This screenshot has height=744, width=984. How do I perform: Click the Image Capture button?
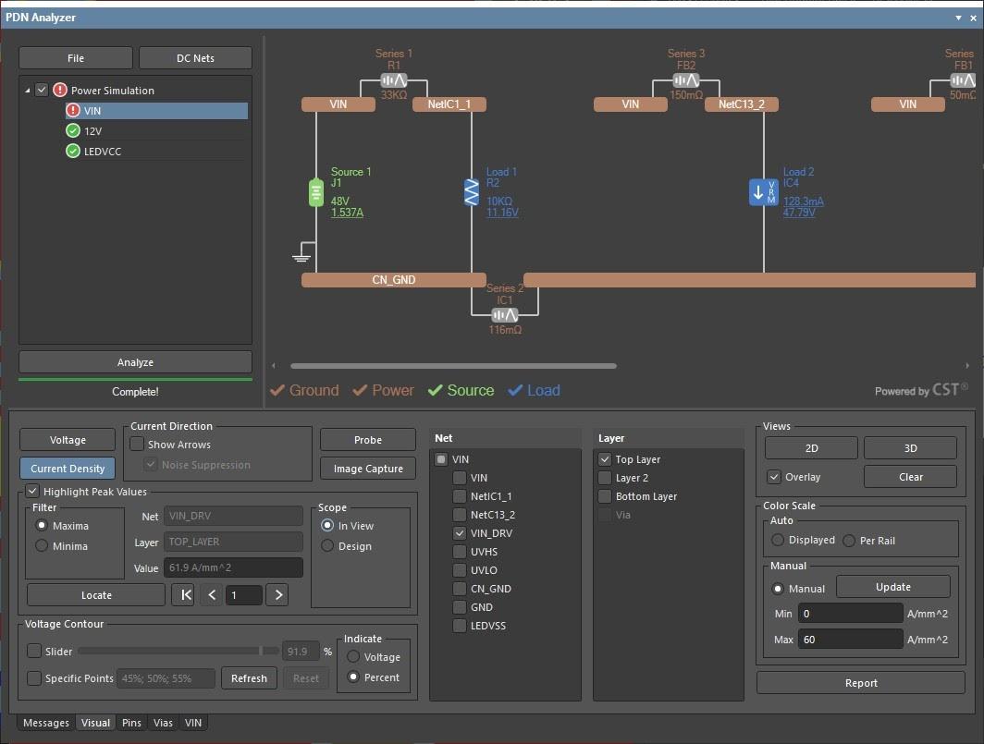tap(368, 469)
